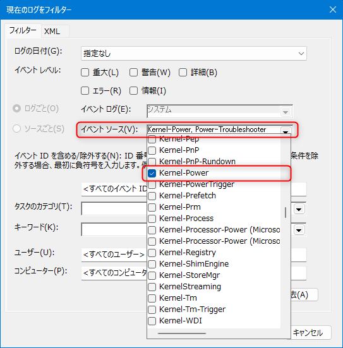Check Kernel-PnP-Rundown in the source list
This screenshot has height=348, width=343.
tap(152, 161)
